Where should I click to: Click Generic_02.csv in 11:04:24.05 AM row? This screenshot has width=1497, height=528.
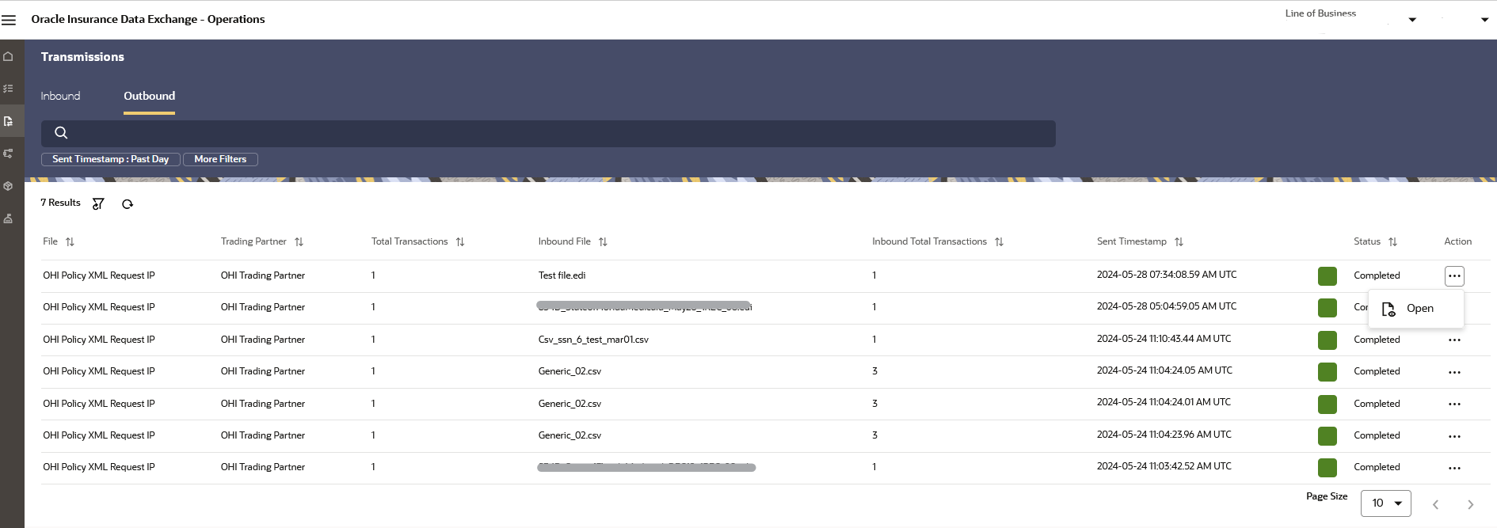pyautogui.click(x=569, y=371)
